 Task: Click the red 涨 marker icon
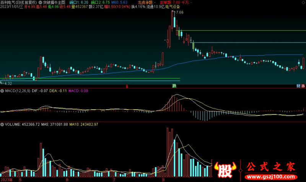(x=303, y=86)
